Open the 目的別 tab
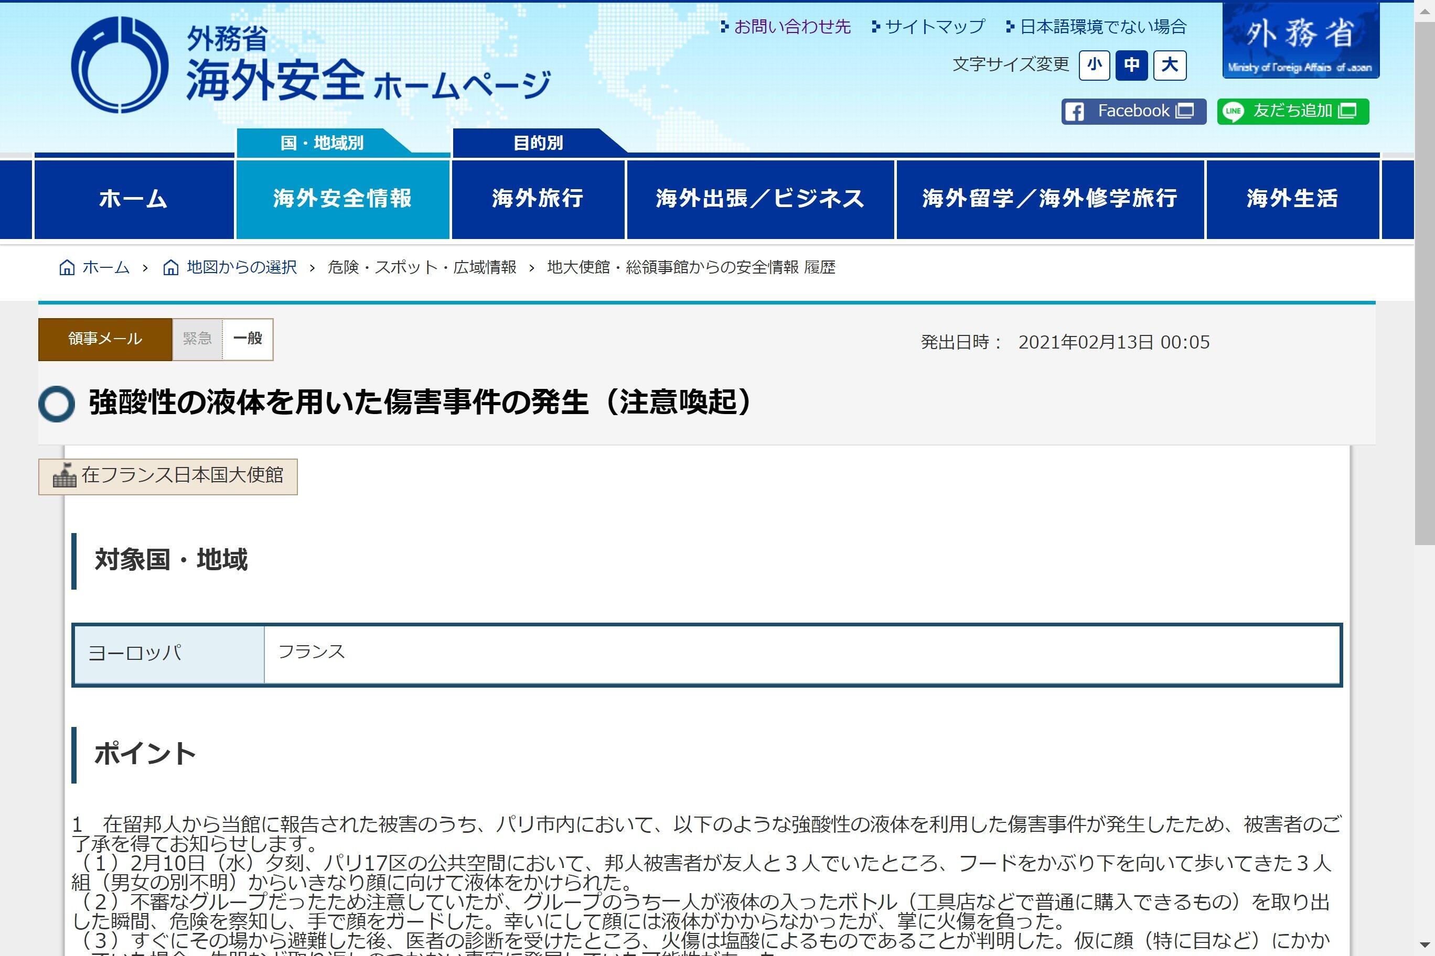The height and width of the screenshot is (956, 1435). click(538, 143)
